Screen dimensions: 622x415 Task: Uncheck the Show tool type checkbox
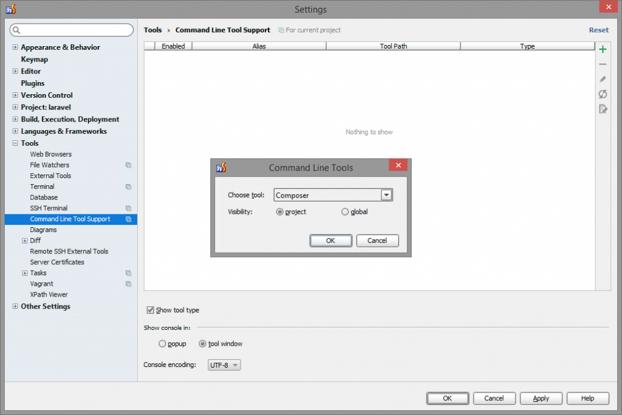149,310
